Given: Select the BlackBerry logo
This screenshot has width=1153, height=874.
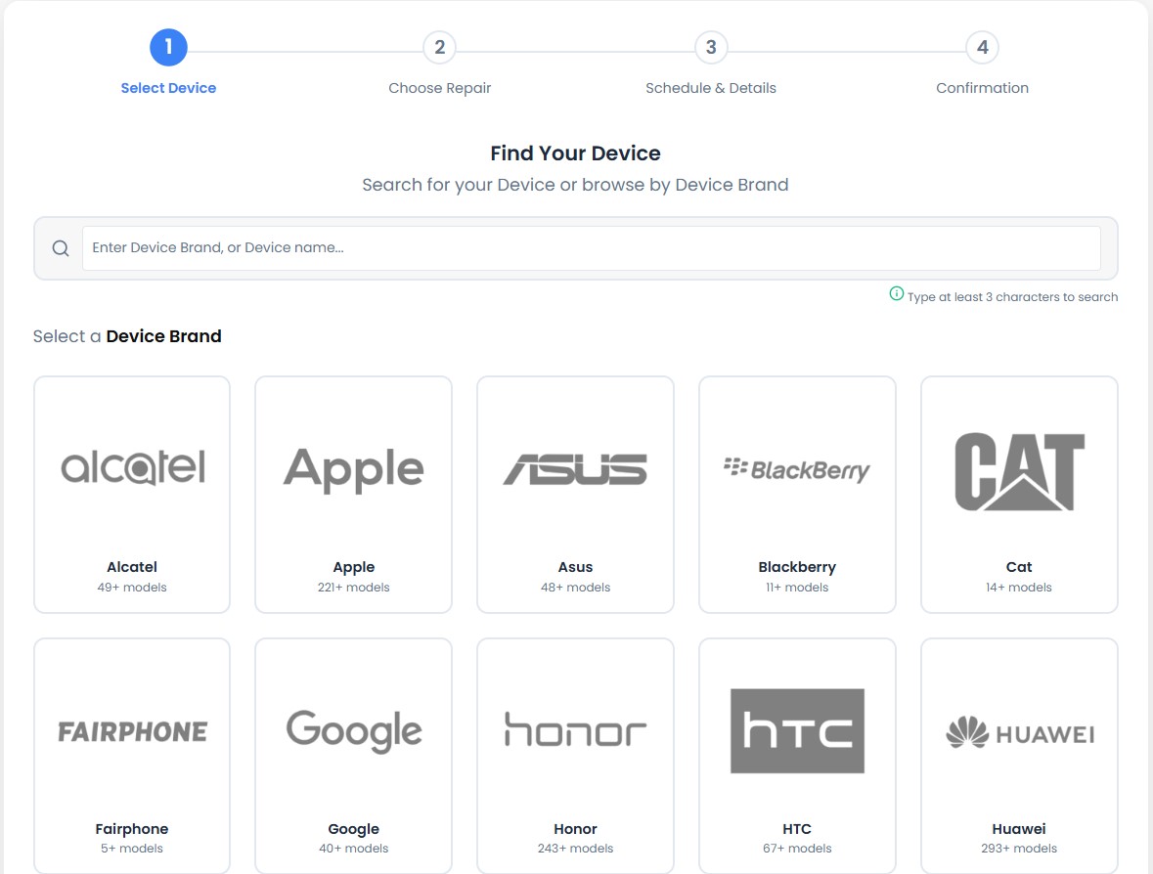Looking at the screenshot, I should pyautogui.click(x=797, y=469).
